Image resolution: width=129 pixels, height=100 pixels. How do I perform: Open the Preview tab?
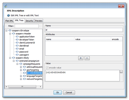pos(39,21)
